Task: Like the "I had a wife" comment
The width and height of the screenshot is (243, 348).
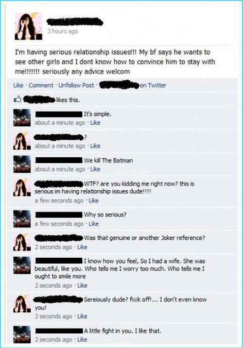Action: tap(82, 285)
